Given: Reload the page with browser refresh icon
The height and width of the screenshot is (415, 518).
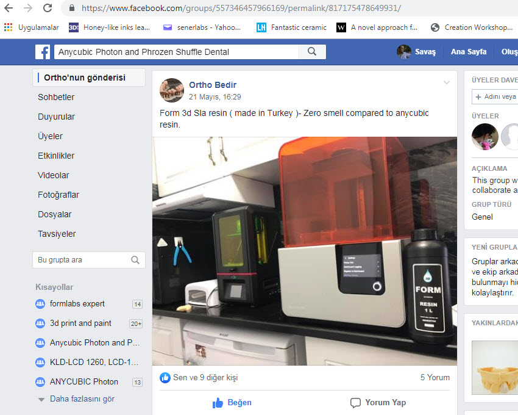Looking at the screenshot, I should 48,8.
